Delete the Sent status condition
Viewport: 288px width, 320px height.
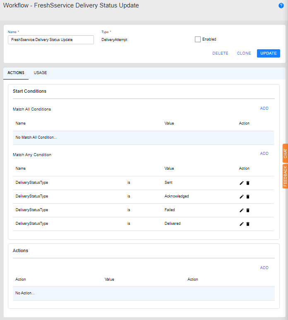point(248,183)
